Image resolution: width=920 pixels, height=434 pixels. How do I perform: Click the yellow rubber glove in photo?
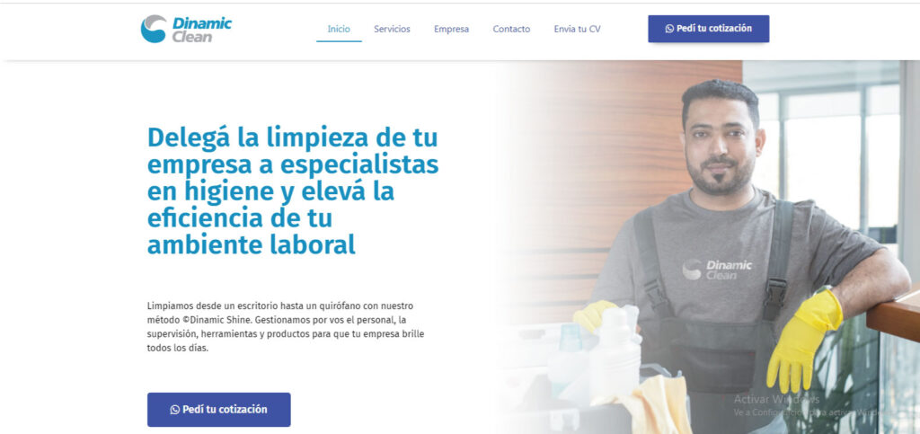[x=802, y=341]
